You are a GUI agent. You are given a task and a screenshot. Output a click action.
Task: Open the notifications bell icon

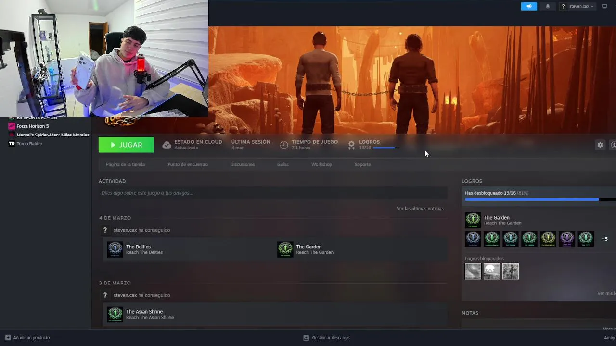(x=548, y=6)
